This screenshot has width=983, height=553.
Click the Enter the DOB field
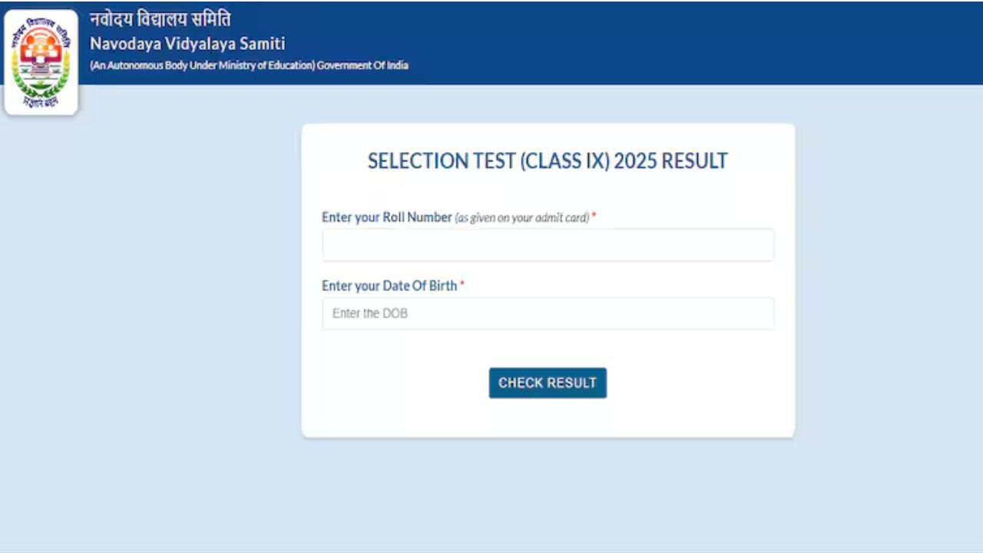tap(547, 313)
